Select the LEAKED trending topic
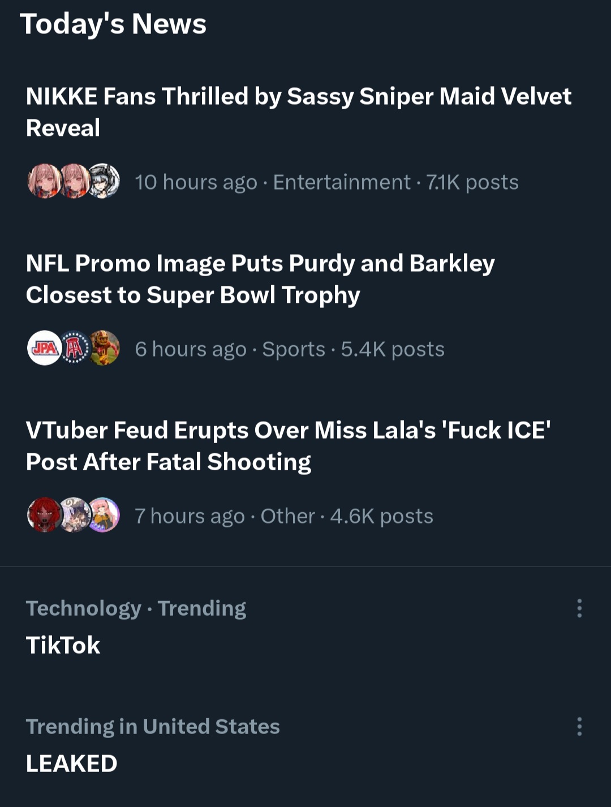 pos(72,763)
